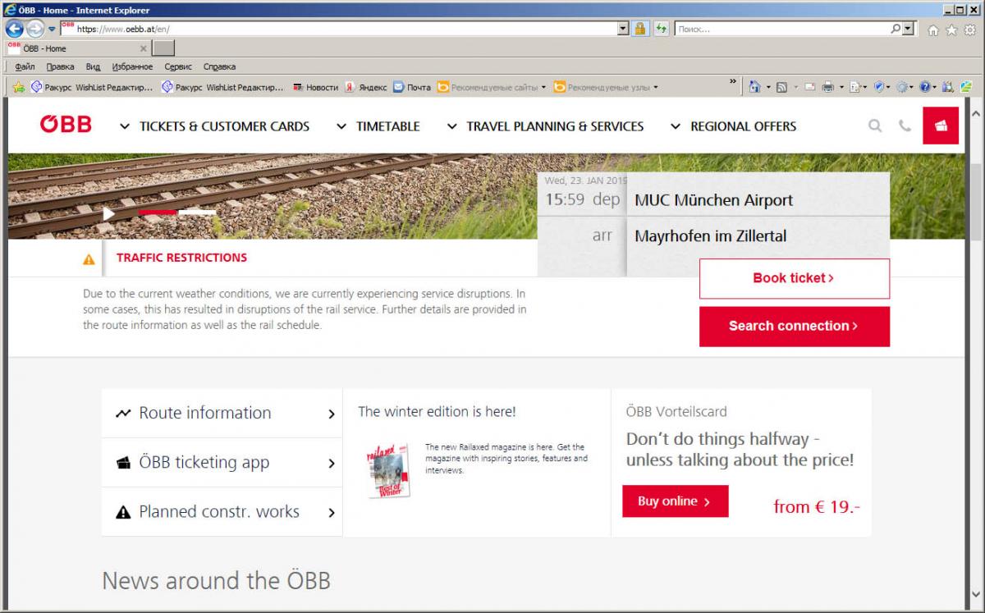Expand the address bar autocomplete dropdown
985x613 pixels.
[623, 29]
